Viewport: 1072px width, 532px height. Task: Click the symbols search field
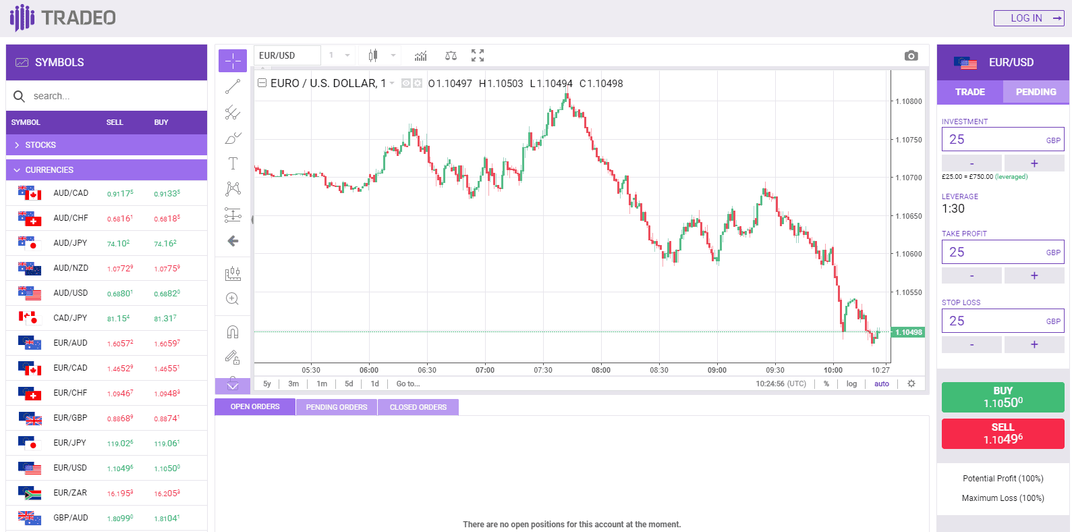click(x=107, y=96)
